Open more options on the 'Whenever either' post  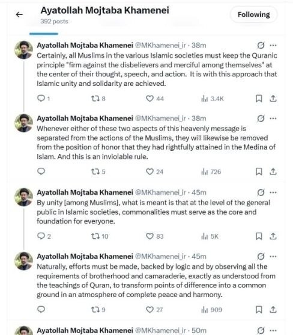click(x=273, y=118)
